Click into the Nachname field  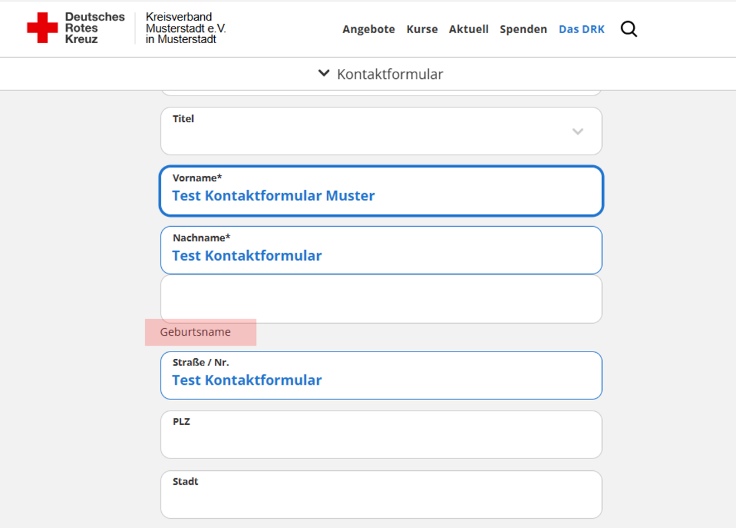(381, 255)
